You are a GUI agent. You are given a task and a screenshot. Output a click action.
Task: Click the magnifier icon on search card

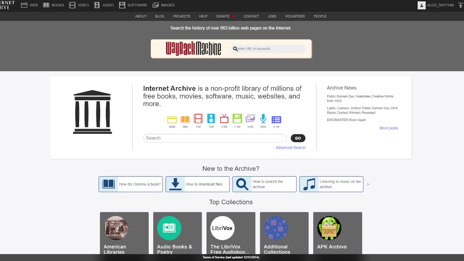click(242, 184)
